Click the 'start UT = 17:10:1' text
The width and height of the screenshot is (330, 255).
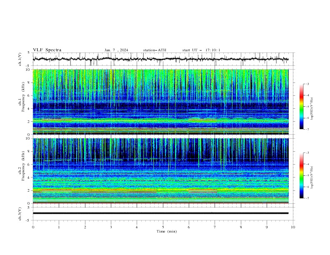click(201, 50)
